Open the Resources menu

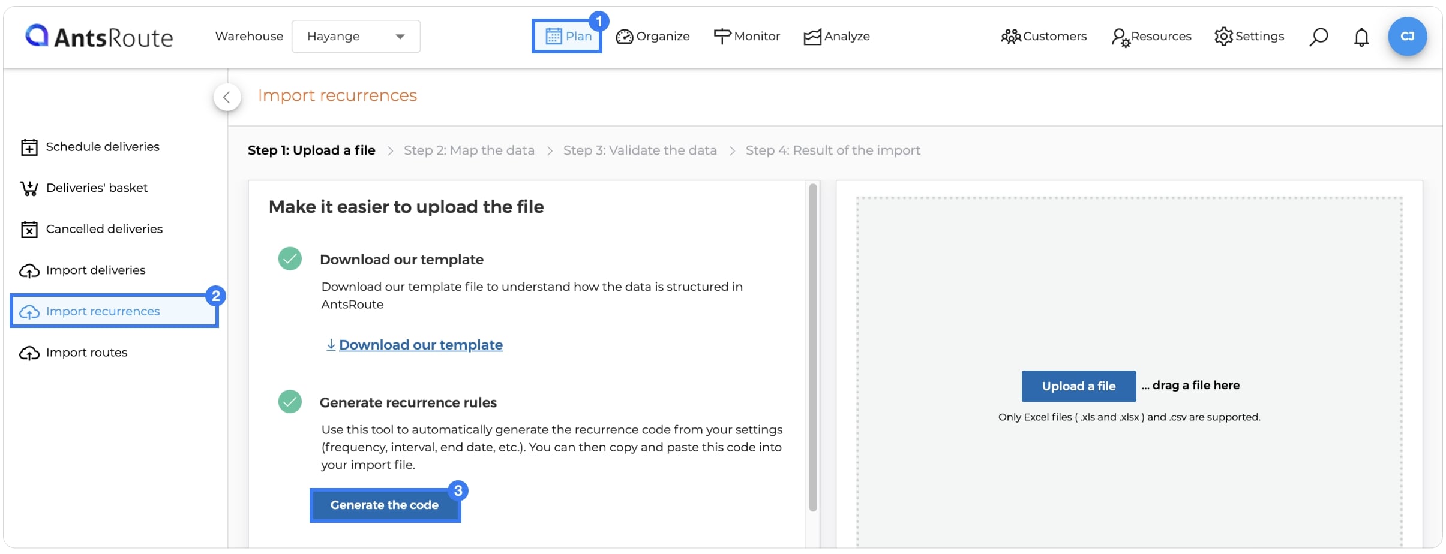pos(1151,37)
